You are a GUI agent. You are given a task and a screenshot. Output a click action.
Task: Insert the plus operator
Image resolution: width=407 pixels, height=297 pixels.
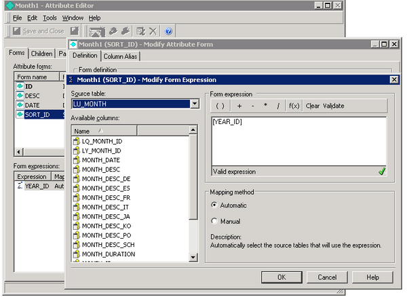tap(239, 106)
